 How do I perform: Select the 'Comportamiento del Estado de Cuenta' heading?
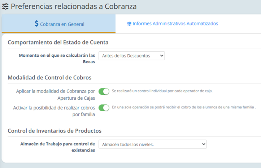click(58, 42)
